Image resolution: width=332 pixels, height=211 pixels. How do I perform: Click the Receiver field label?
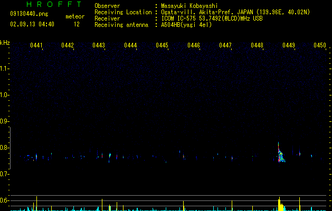pyautogui.click(x=107, y=18)
